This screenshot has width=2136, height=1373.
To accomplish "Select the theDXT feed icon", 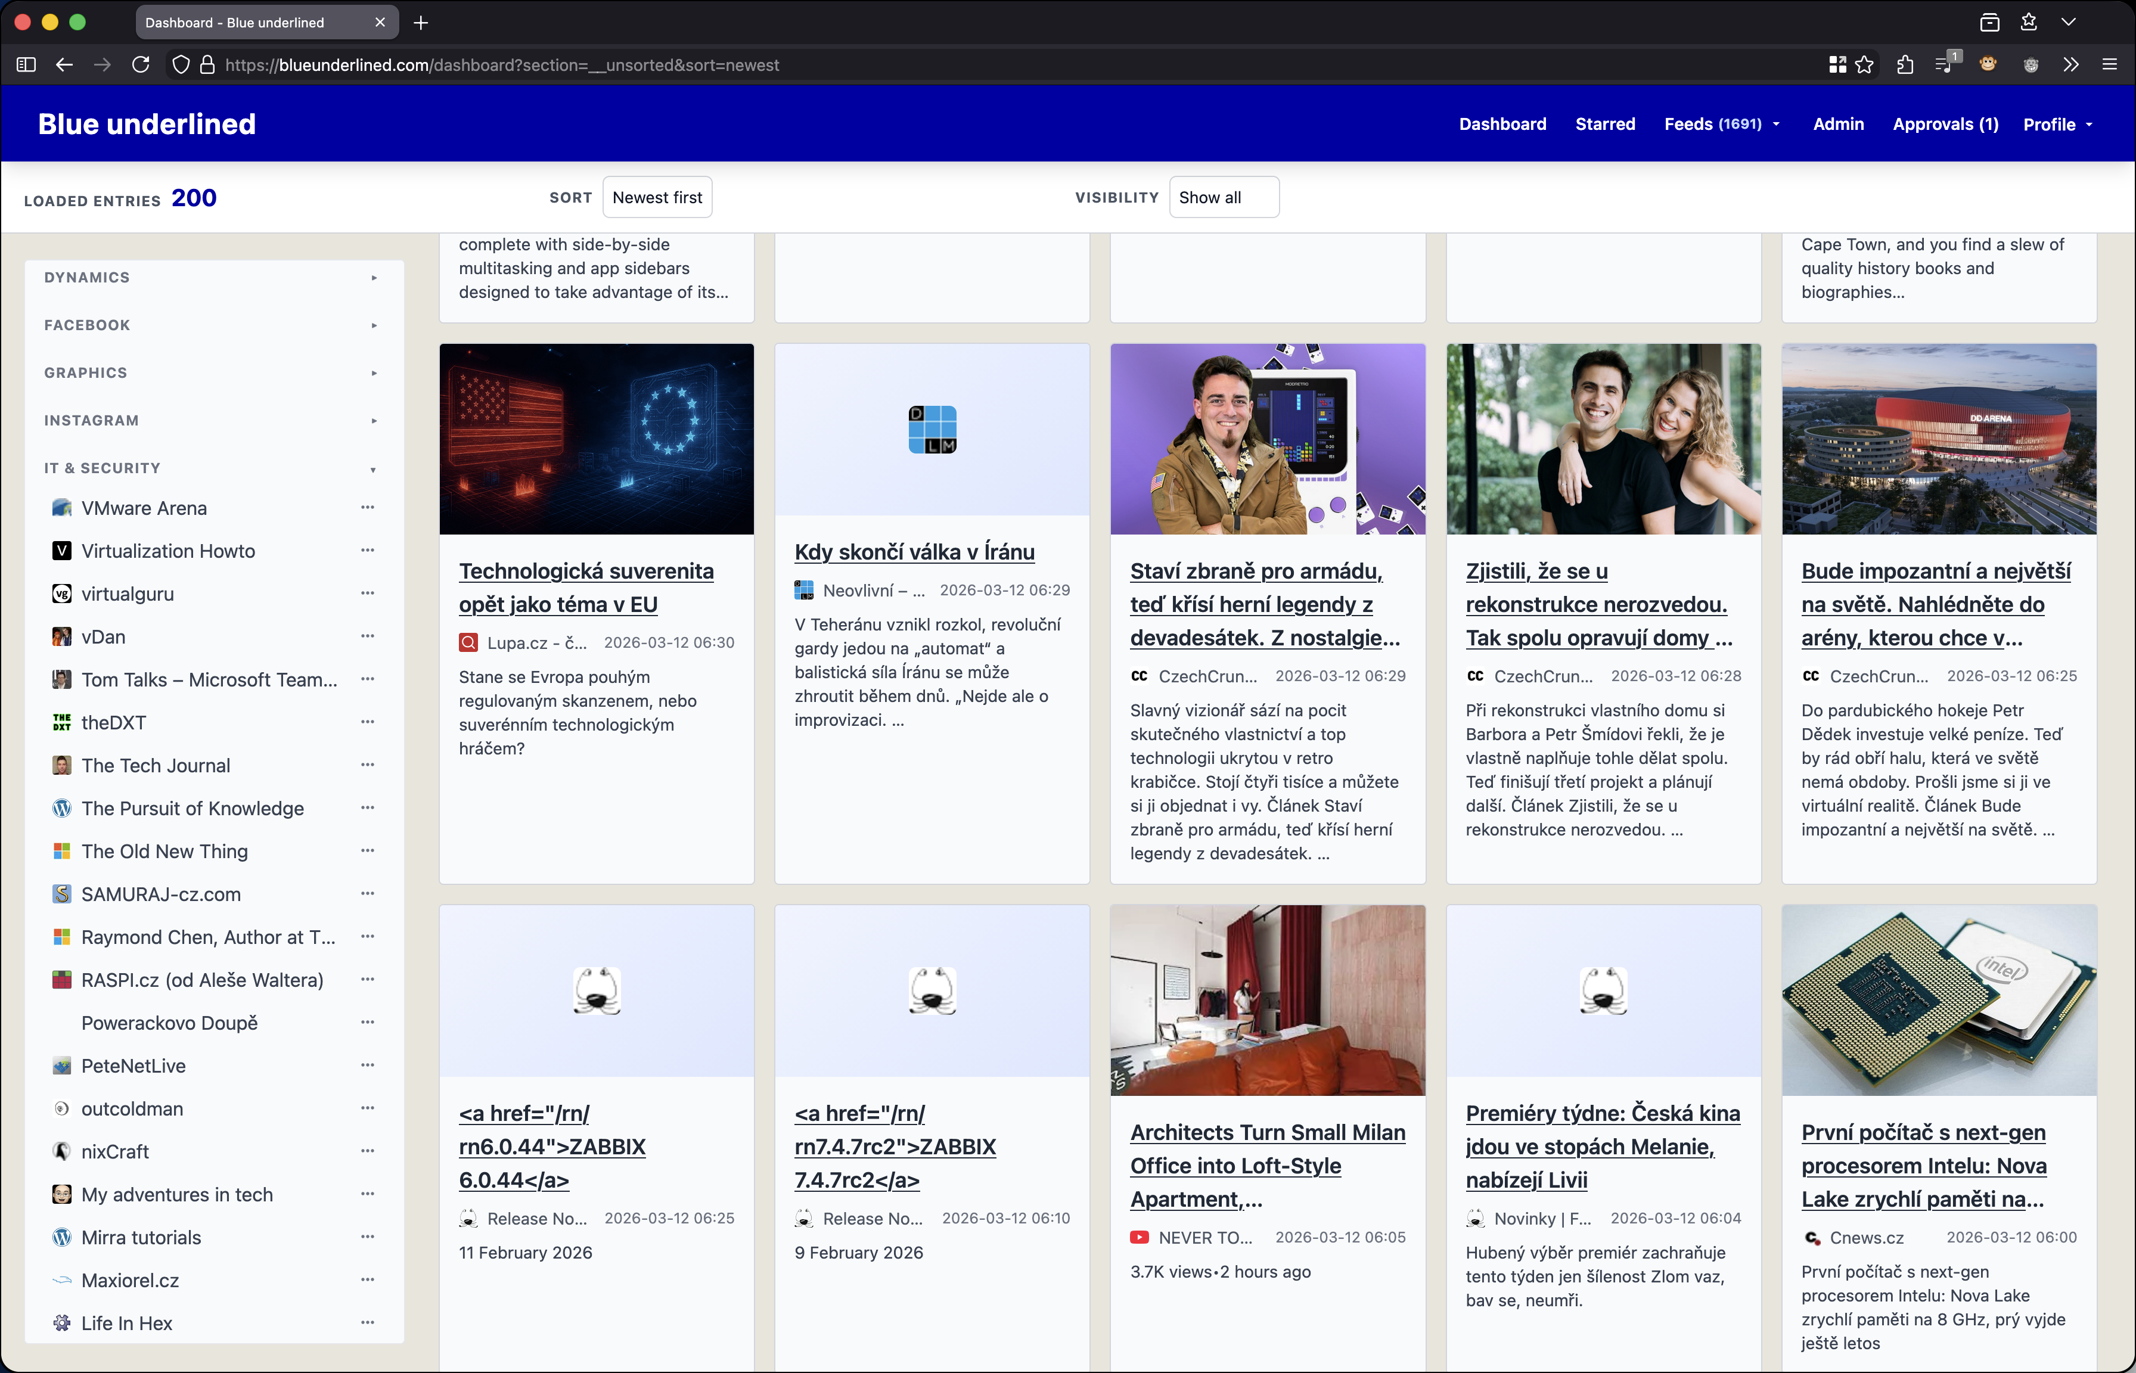I will point(61,722).
